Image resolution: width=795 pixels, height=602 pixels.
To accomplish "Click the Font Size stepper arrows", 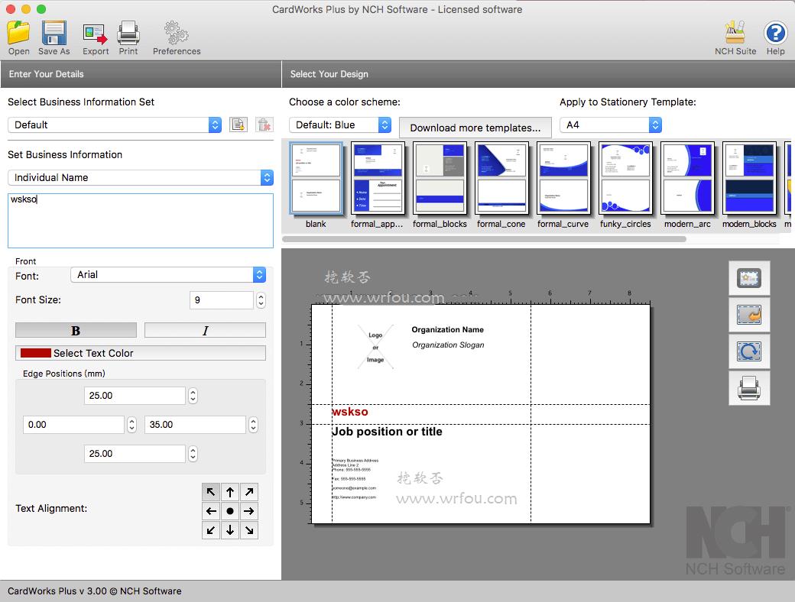I will click(x=261, y=300).
